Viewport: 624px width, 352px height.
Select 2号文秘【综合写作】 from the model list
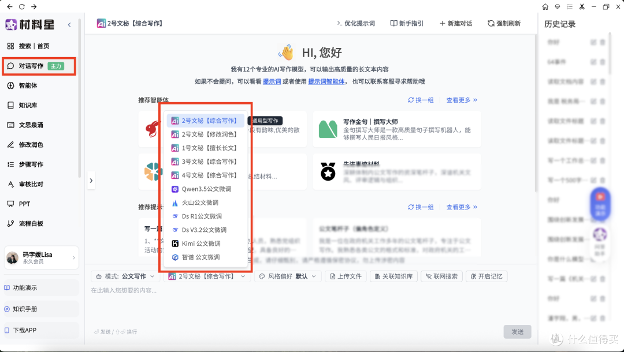click(x=205, y=121)
